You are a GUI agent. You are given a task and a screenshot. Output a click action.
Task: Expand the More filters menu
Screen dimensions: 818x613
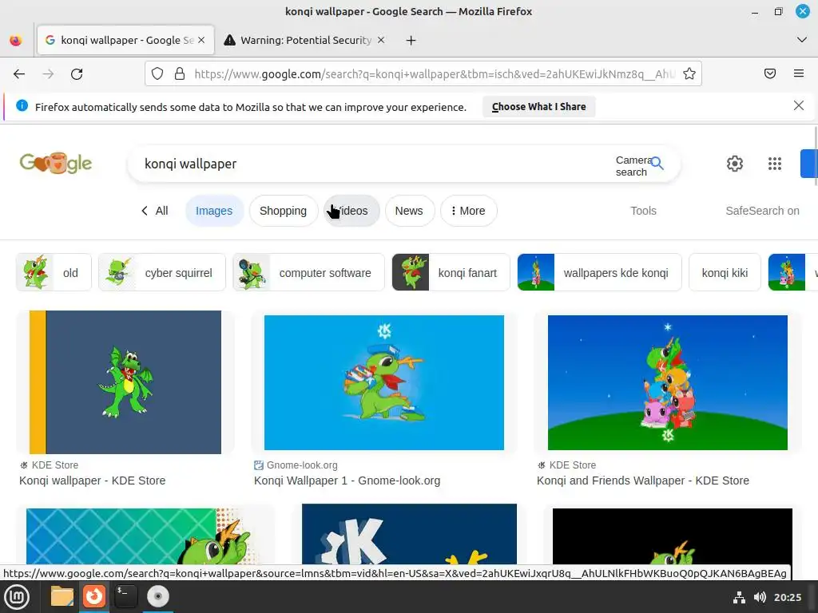(468, 211)
